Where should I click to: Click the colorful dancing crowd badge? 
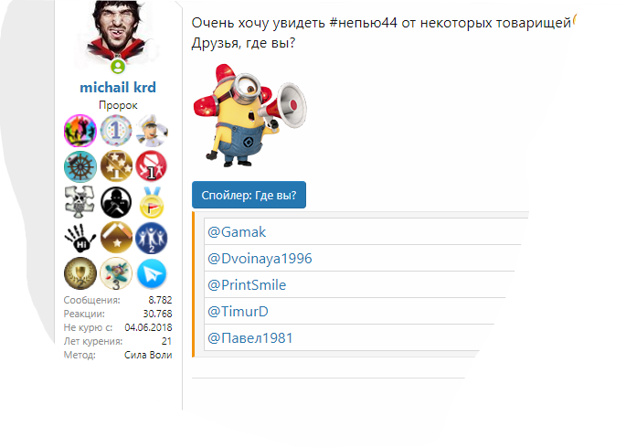[80, 131]
